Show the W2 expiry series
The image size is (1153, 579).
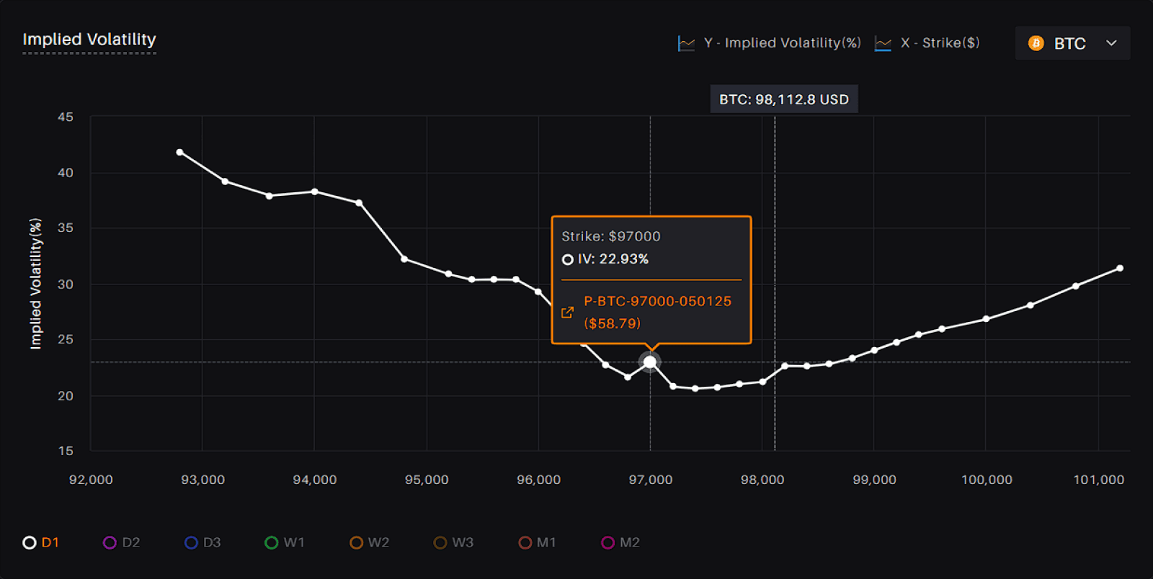369,542
